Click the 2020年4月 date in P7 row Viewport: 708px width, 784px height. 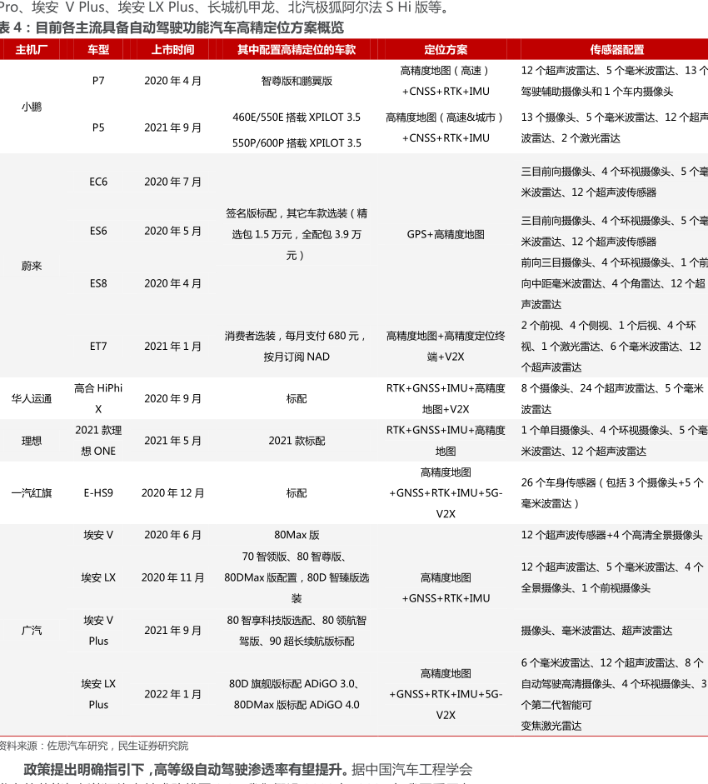click(x=172, y=81)
